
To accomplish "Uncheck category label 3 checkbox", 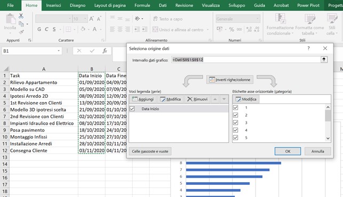I will pos(236,123).
